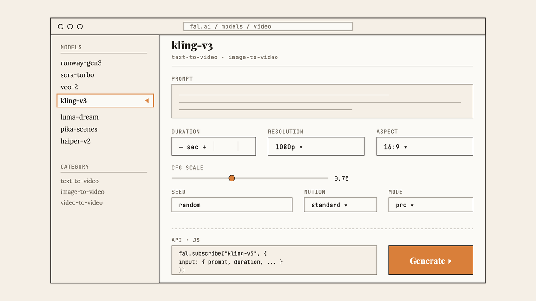Open the Mode pro dropdown
The image size is (536, 301).
(431, 205)
